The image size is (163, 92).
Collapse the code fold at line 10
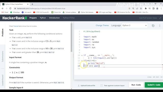pos(82,55)
